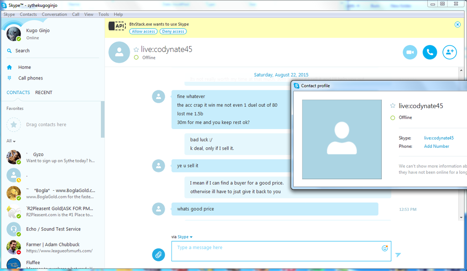Deny access for BtvStack.exe
Image resolution: width=467 pixels, height=271 pixels.
pyautogui.click(x=173, y=31)
